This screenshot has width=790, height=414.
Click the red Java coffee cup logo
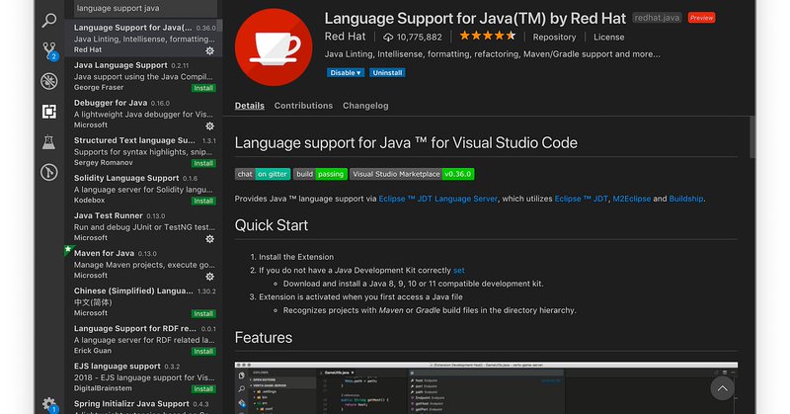click(x=274, y=46)
